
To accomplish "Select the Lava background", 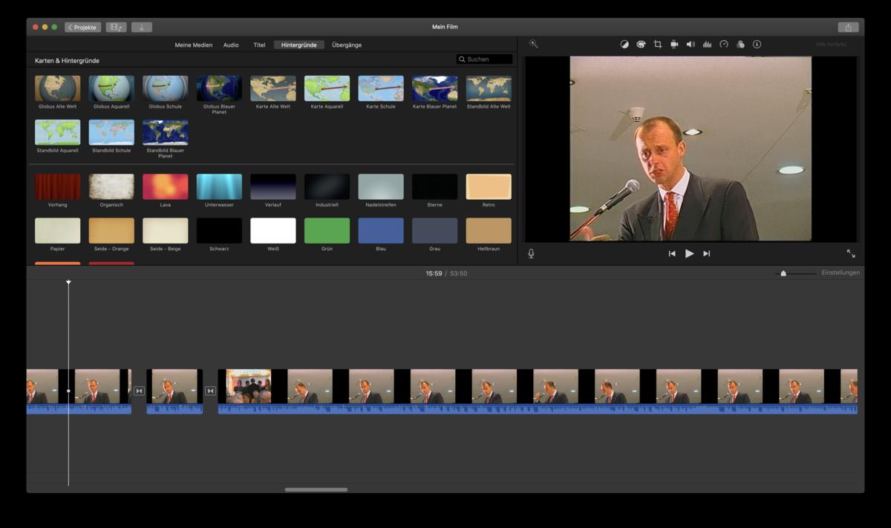I will (165, 187).
